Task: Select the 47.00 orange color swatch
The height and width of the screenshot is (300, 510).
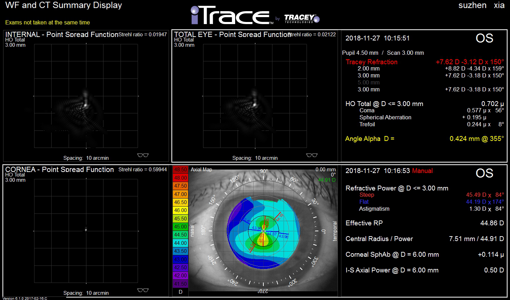Action: 180,194
